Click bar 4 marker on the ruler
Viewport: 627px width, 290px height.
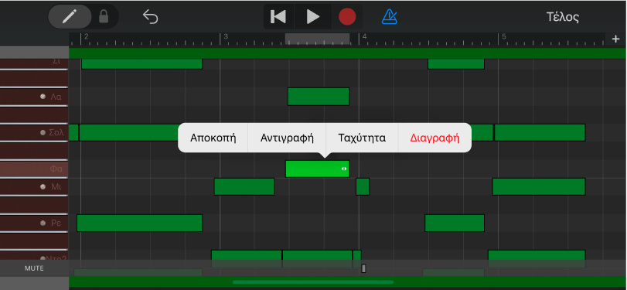[364, 37]
